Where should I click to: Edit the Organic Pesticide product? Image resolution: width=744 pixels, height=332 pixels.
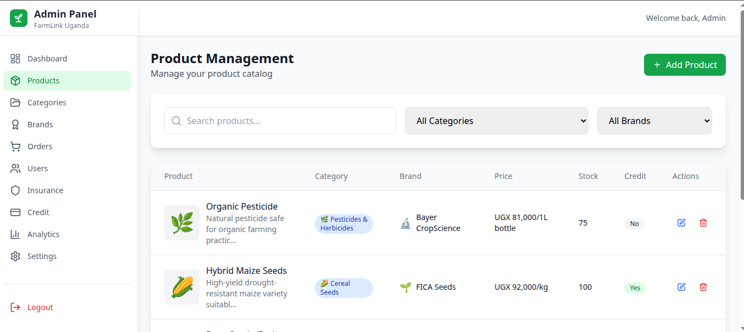click(x=681, y=223)
